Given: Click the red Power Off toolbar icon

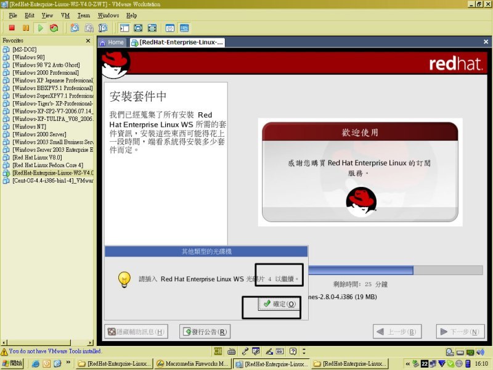Looking at the screenshot, I should [x=12, y=28].
